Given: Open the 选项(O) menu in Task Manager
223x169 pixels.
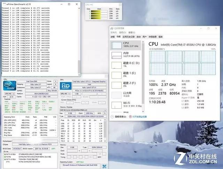Looking at the screenshot, I should 122,33.
